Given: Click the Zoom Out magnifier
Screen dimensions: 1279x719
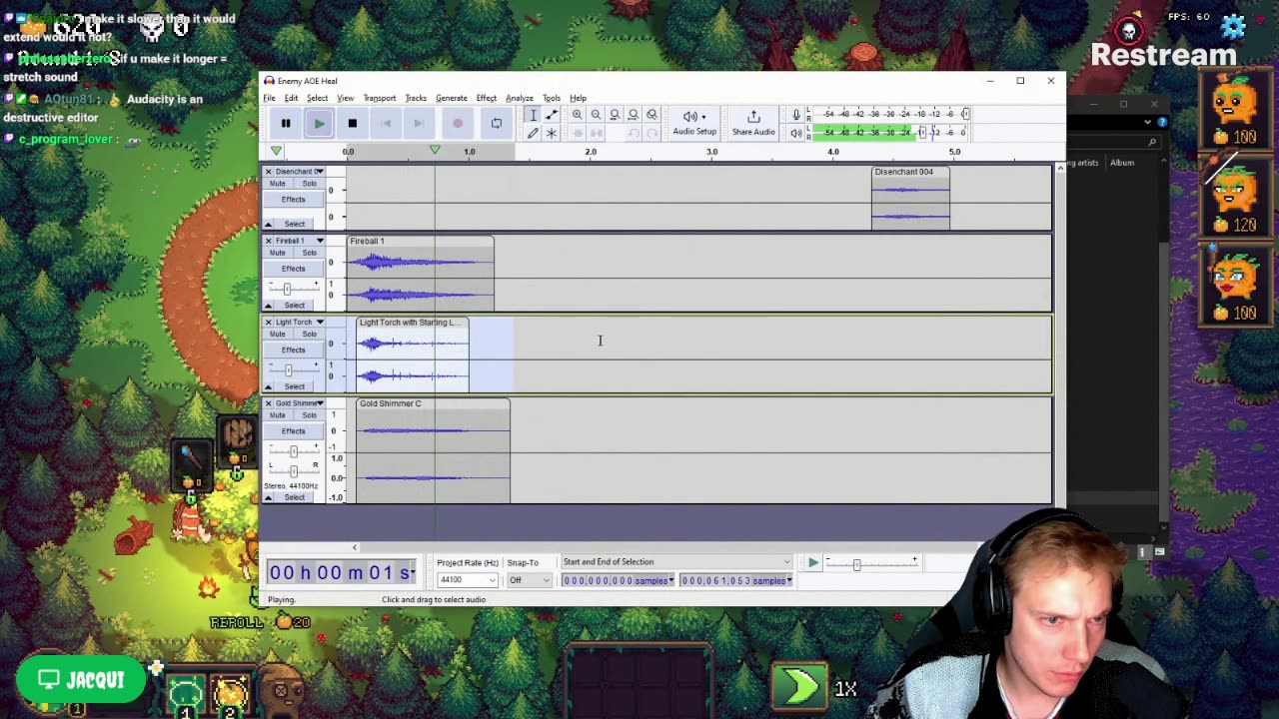Looking at the screenshot, I should [x=596, y=115].
